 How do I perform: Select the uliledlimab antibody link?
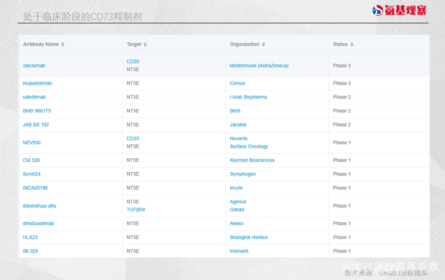(34, 97)
